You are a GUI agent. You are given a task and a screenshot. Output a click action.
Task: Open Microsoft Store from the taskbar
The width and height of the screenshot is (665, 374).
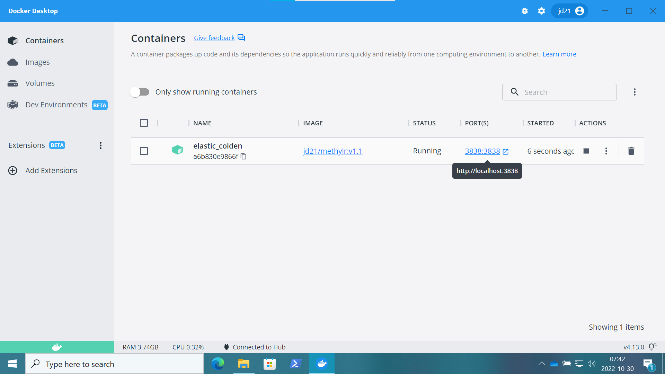click(x=269, y=364)
